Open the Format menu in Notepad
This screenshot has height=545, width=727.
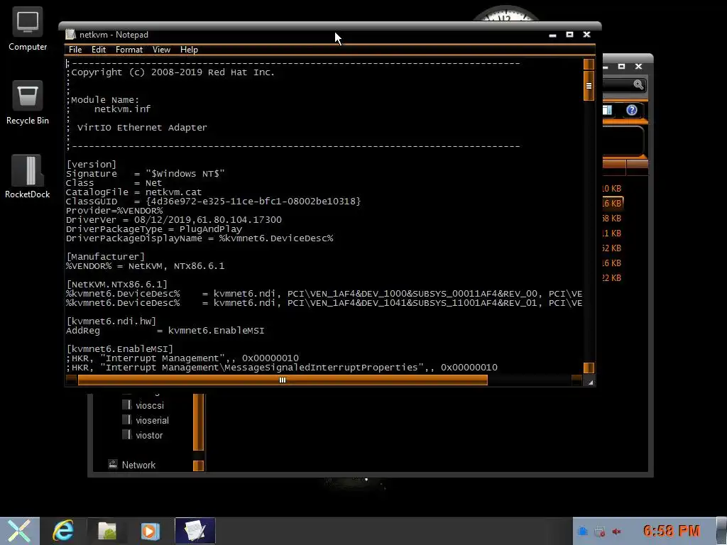[x=129, y=50]
